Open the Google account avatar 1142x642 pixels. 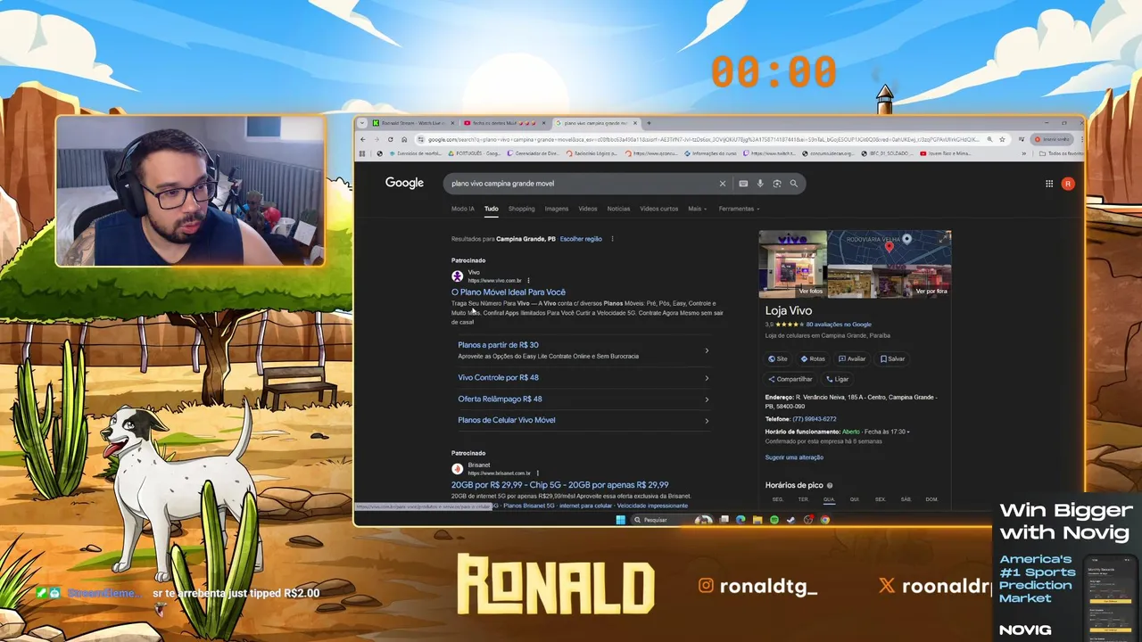click(x=1068, y=184)
